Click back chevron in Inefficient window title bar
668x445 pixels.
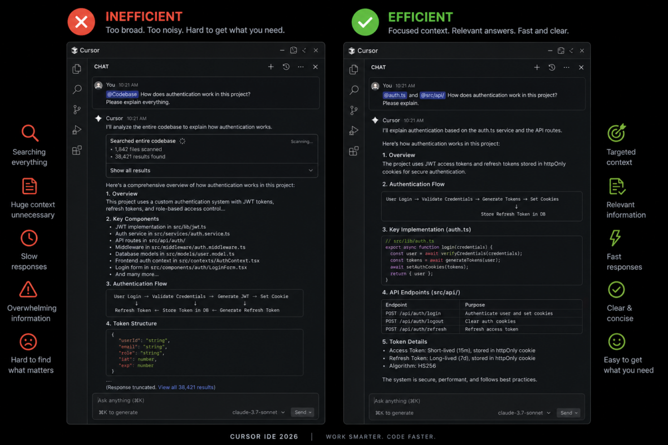(304, 50)
